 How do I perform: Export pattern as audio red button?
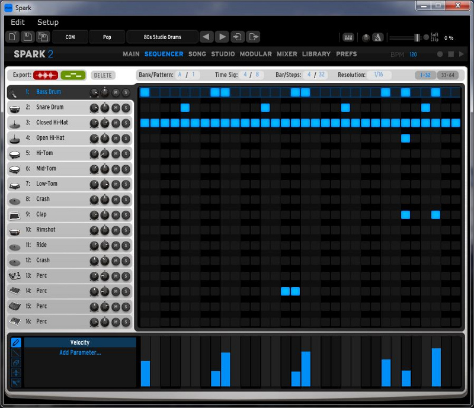(46, 75)
